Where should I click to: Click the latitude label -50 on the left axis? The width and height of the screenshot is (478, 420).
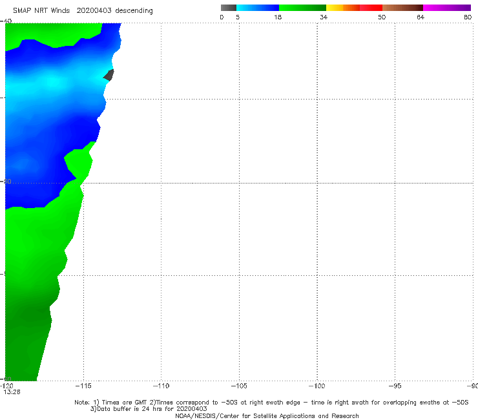(x=6, y=181)
